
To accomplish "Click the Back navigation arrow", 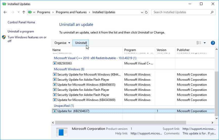I will pyautogui.click(x=5, y=12).
